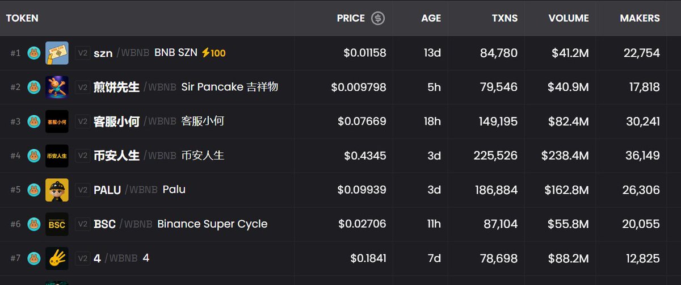This screenshot has height=285, width=681.
Task: Sort the table by VOLUME column
Action: coord(569,18)
